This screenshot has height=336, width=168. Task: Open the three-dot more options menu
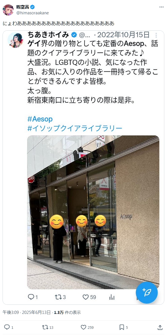(161, 7)
